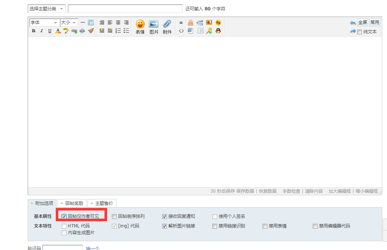This screenshot has height=250, width=387.
Task: Click 加大编辑框 to enlarge editor
Action: point(340,191)
